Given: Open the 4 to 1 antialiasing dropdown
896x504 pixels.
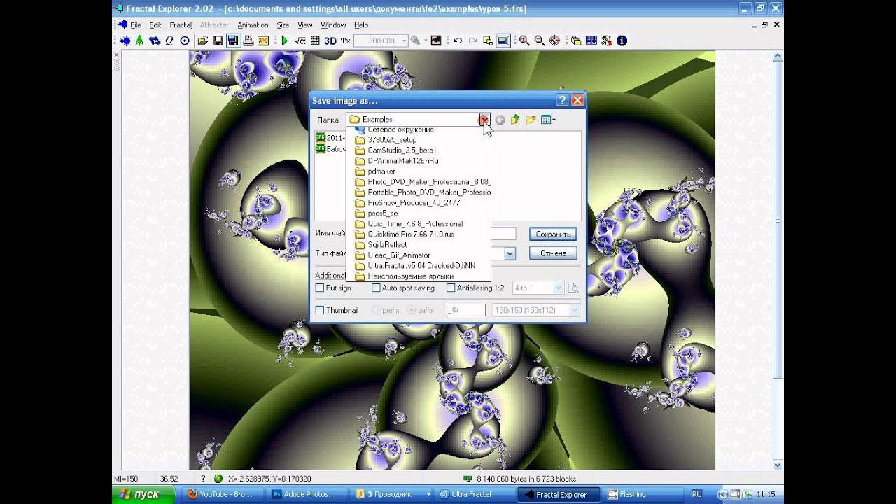Looking at the screenshot, I should [x=558, y=288].
